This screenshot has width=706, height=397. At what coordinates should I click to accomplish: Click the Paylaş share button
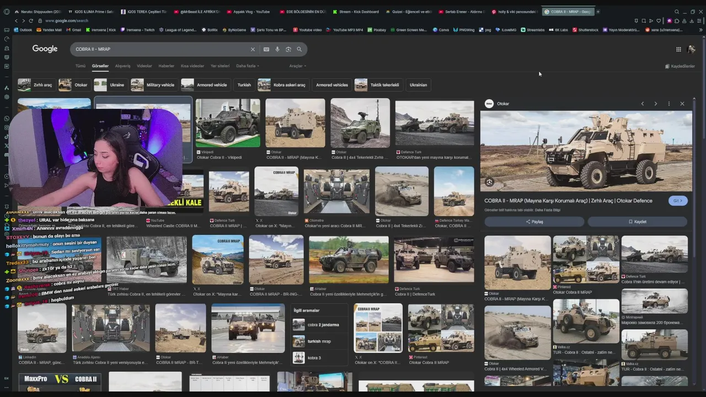[x=534, y=222]
